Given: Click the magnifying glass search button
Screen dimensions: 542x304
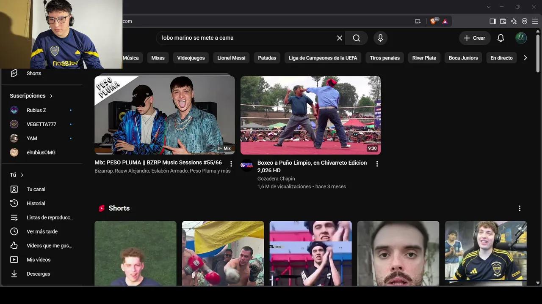Looking at the screenshot, I should [357, 38].
